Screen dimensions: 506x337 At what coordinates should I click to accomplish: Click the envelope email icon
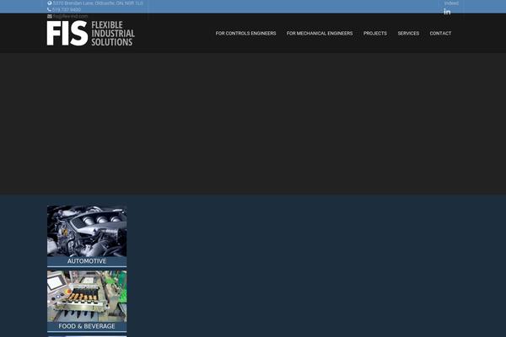50,16
